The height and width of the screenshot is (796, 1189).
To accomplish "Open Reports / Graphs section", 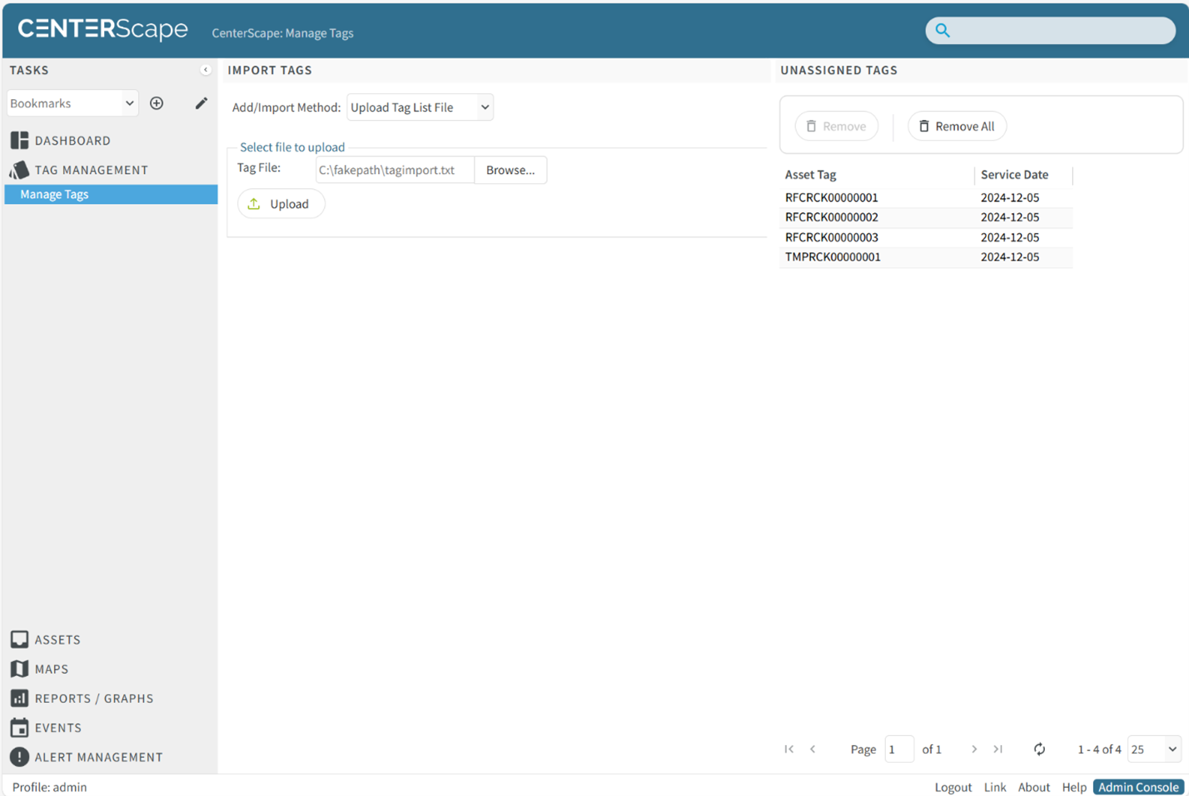I will 93,699.
